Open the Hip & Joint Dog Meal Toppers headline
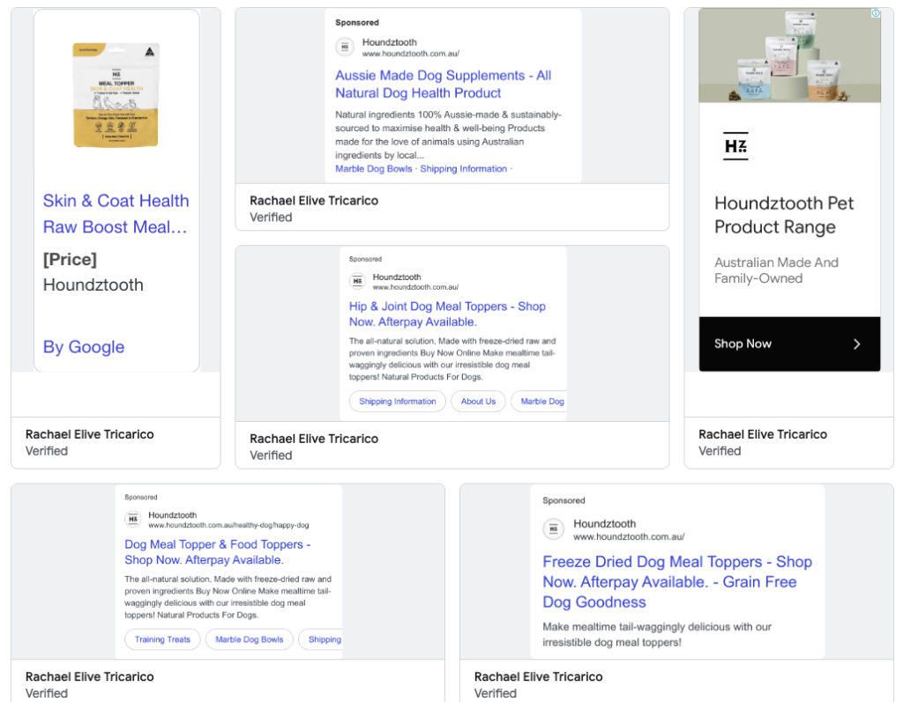 [447, 314]
